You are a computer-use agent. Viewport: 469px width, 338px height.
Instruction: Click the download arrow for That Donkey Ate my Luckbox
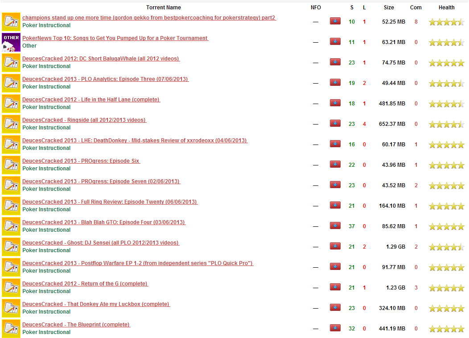[335, 308]
